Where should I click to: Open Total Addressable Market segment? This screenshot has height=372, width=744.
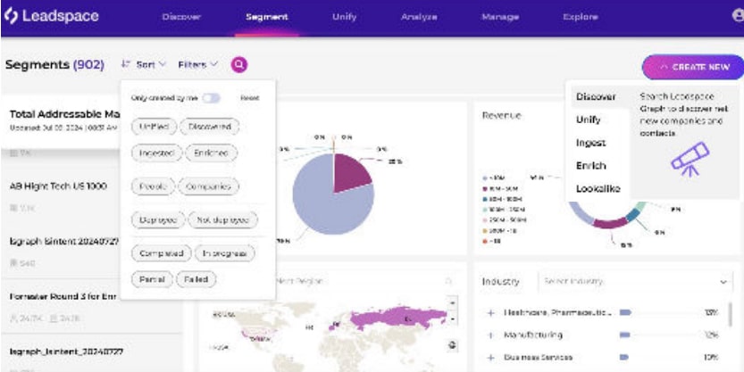pyautogui.click(x=62, y=120)
